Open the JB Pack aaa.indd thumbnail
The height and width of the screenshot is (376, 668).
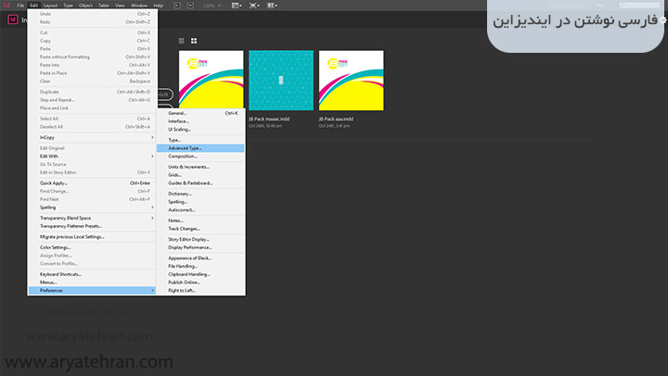[x=345, y=80]
